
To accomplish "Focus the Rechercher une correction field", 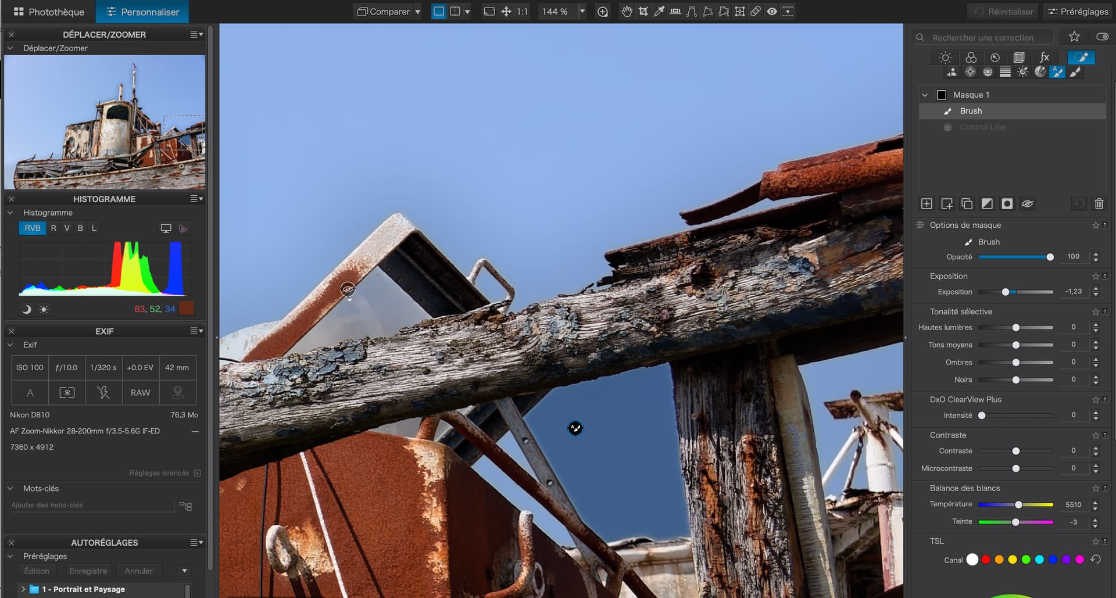I will point(988,38).
